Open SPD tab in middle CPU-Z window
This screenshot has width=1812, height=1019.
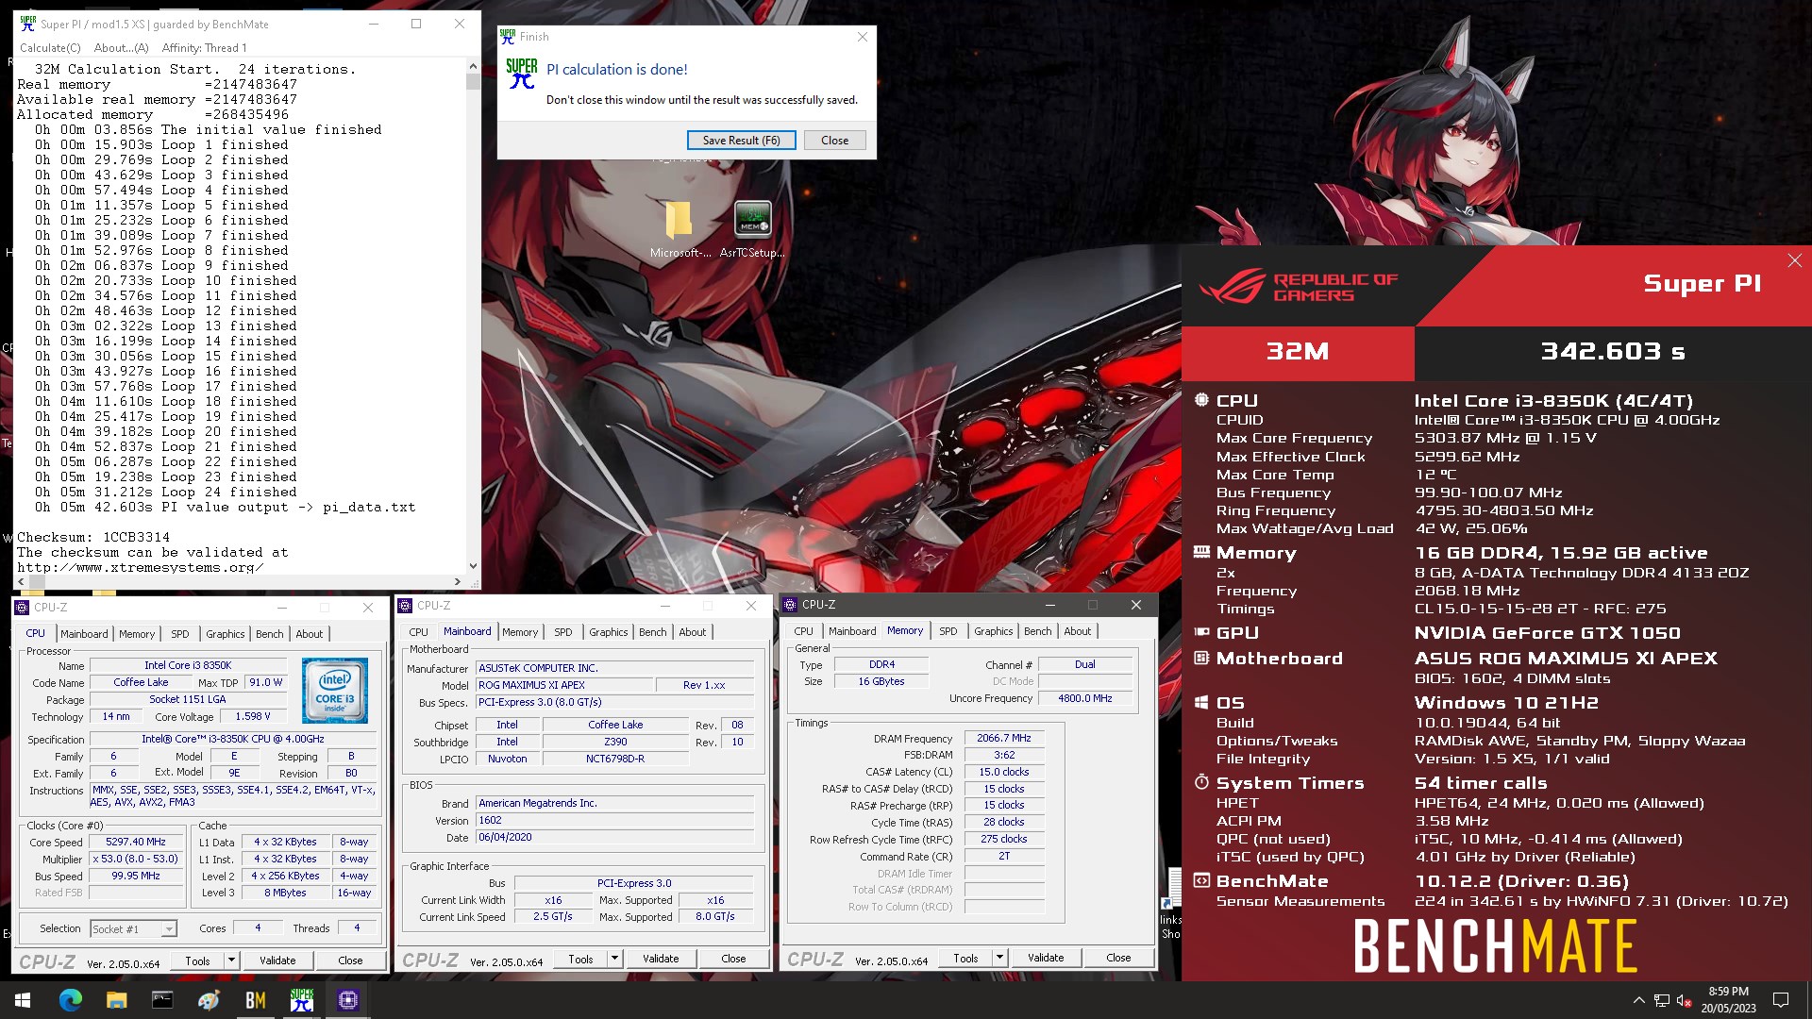click(x=563, y=632)
